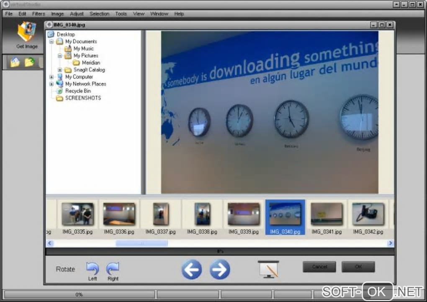
Task: Click the folder with green arrow toolbar icon
Action: click(29, 62)
